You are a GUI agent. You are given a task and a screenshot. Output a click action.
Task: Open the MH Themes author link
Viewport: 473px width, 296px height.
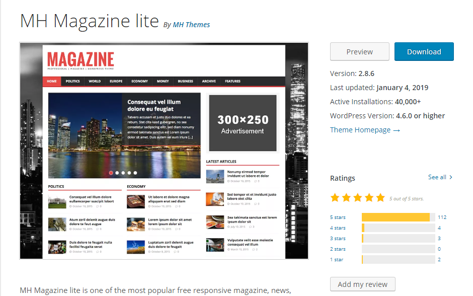click(191, 25)
